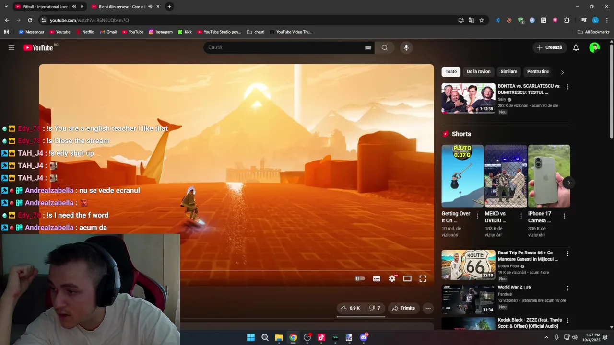
Task: Open install app icon in address bar
Action: pos(461,20)
